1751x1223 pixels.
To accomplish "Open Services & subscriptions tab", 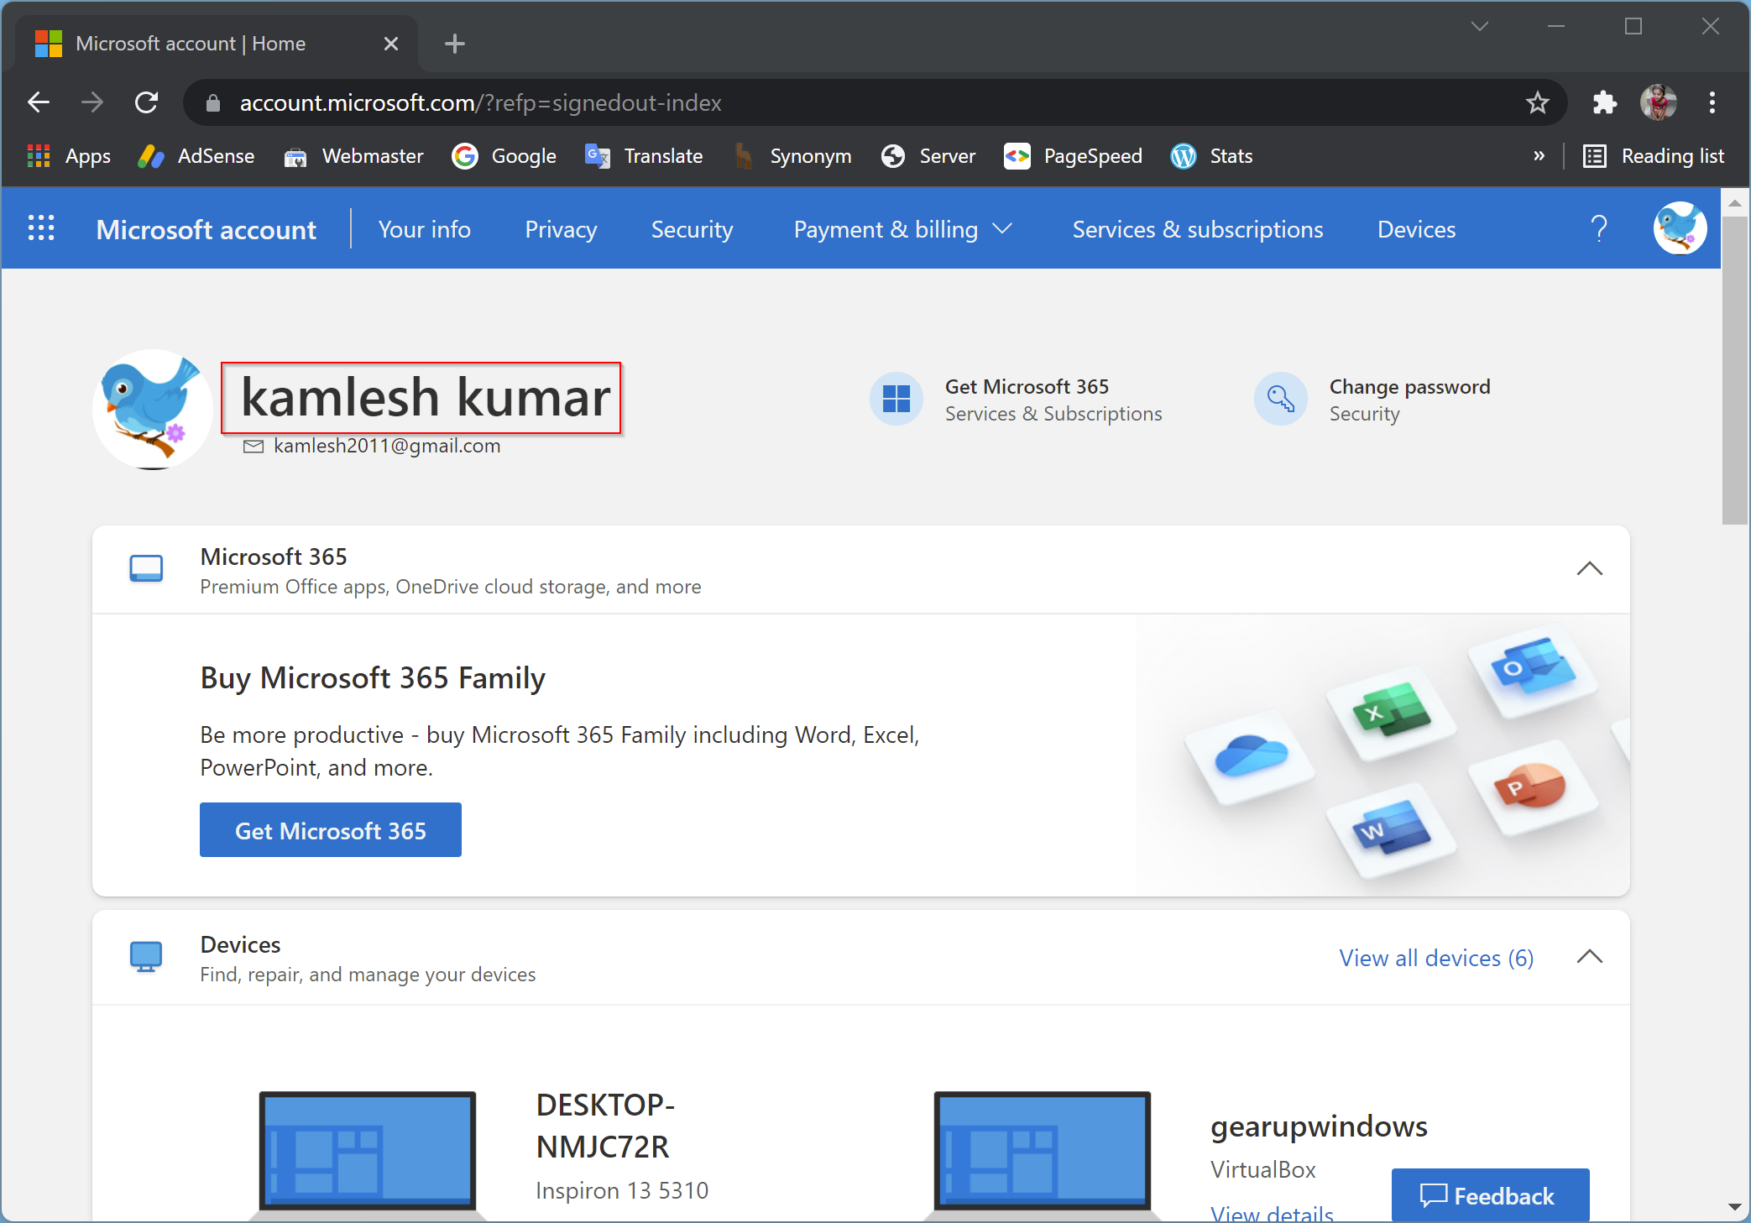I will [x=1197, y=229].
